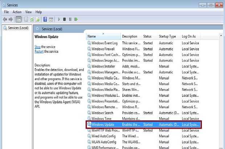Click the Back arrow in toolbar

click(5, 19)
